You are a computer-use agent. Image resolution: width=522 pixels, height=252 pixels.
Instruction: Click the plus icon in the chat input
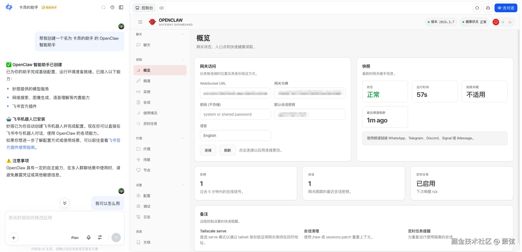point(13,238)
